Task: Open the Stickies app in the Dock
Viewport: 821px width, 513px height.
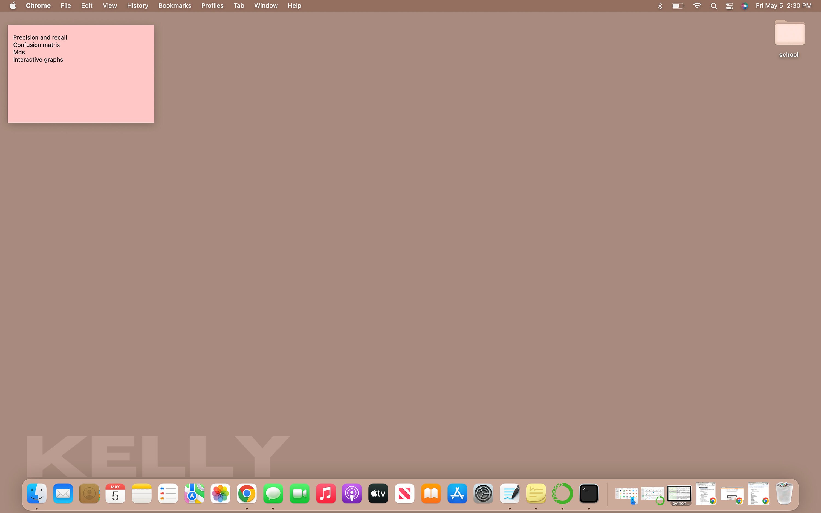Action: [536, 494]
